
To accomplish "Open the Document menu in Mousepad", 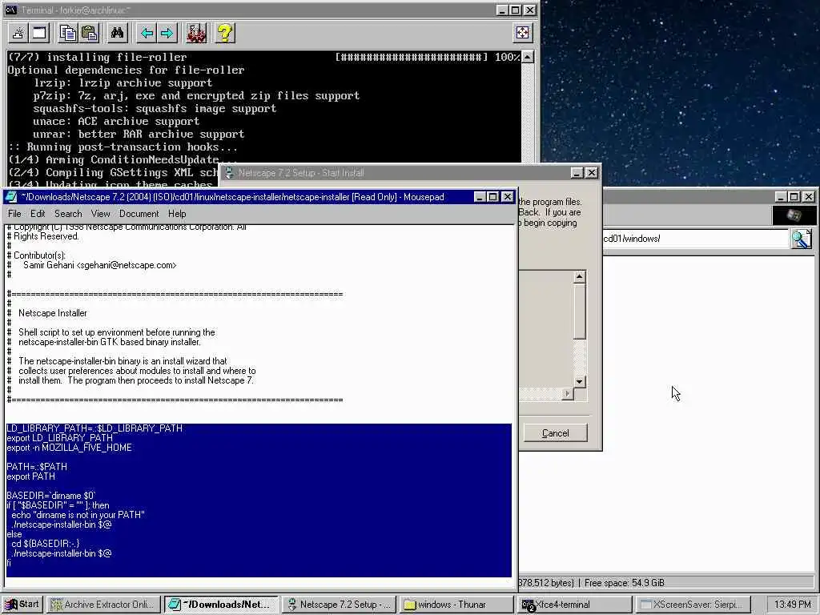I will [x=139, y=213].
